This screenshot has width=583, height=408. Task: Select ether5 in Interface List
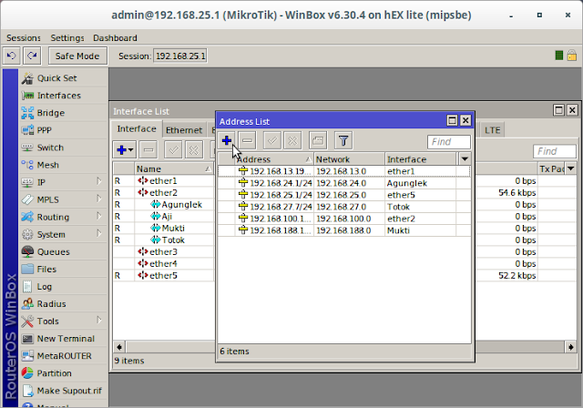(164, 276)
